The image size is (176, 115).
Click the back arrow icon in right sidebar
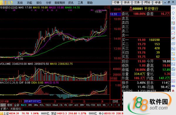click(x=173, y=8)
